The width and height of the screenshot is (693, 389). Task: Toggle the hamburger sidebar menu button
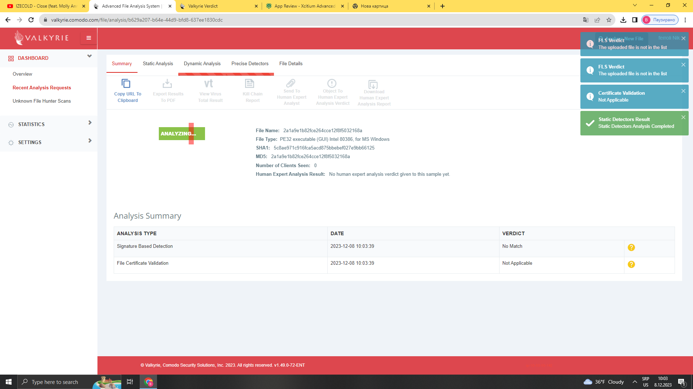[88, 38]
